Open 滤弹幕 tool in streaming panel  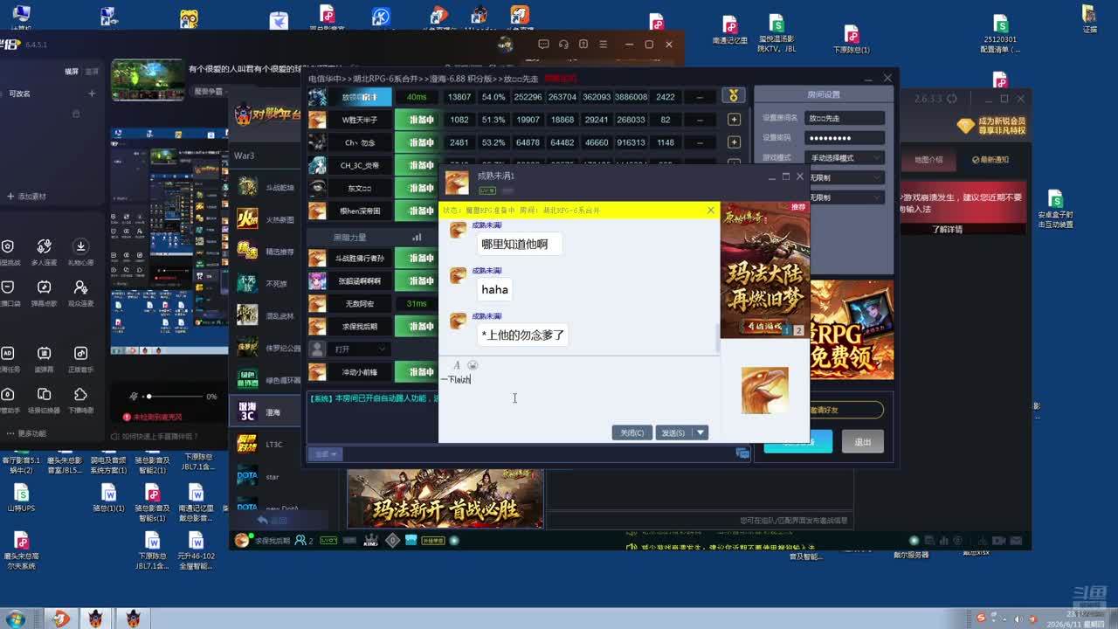pyautogui.click(x=44, y=358)
